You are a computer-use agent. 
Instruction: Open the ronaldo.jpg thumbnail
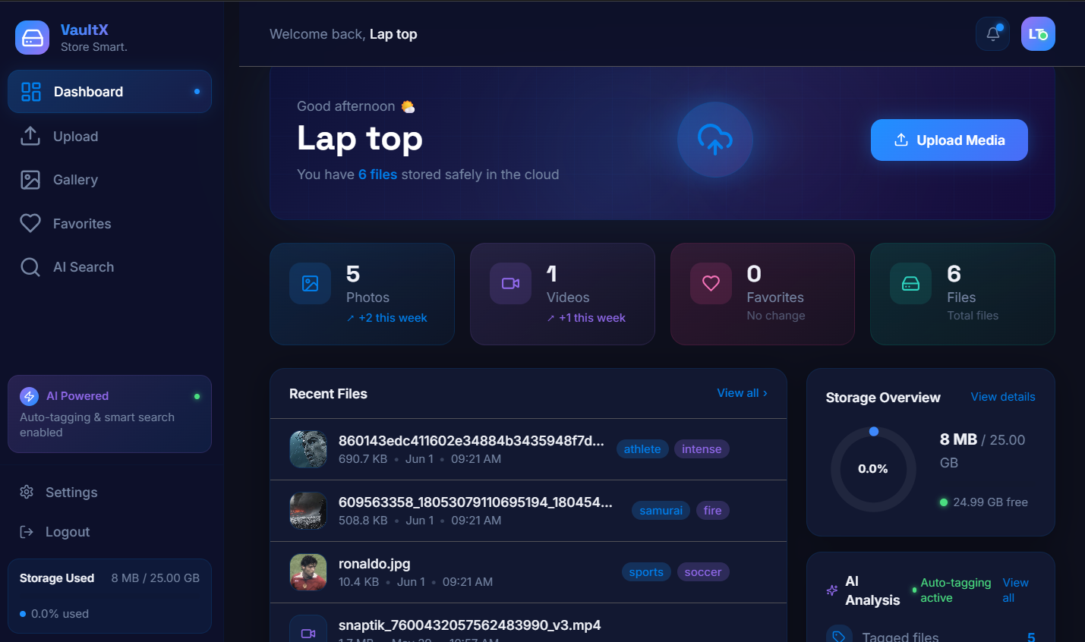[308, 572]
